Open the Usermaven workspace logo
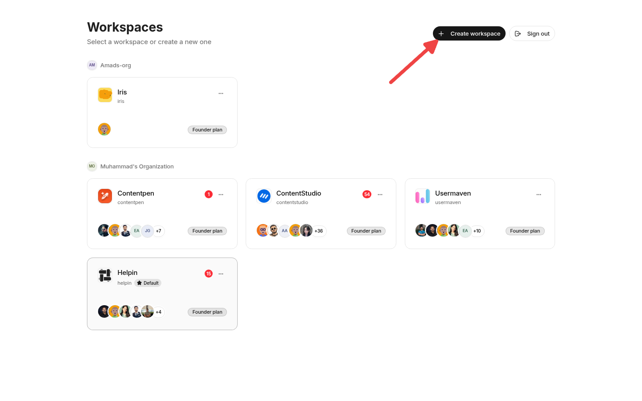This screenshot has height=401, width=642. click(x=423, y=196)
